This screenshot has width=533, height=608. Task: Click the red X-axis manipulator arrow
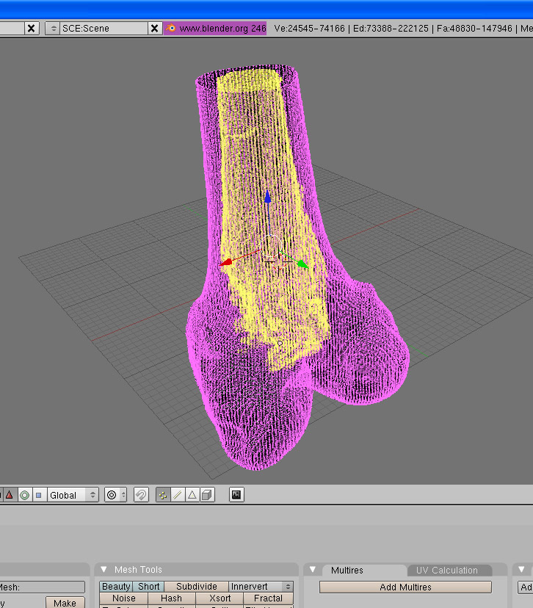(x=226, y=263)
